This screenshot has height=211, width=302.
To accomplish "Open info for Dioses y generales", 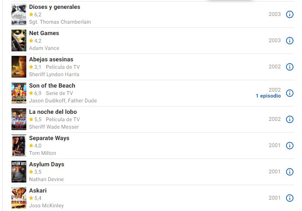I will click(290, 14).
